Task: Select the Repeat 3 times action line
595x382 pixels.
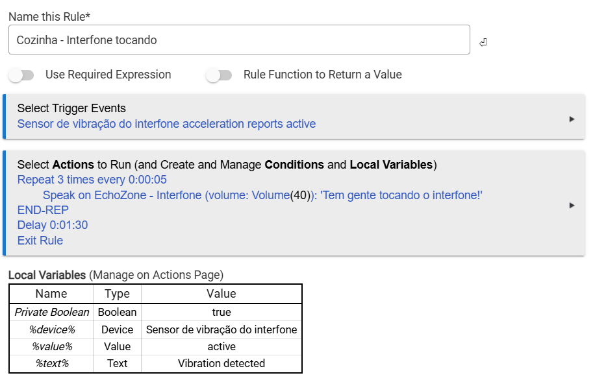Action: click(x=92, y=180)
